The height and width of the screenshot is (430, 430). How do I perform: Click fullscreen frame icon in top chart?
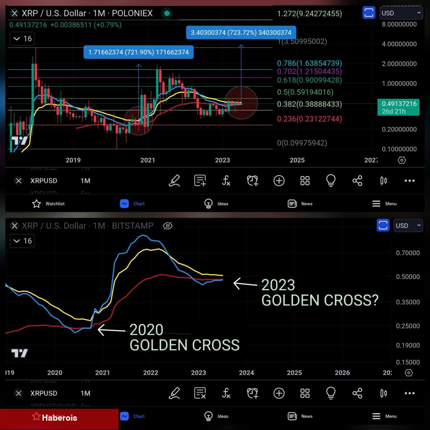point(369,13)
